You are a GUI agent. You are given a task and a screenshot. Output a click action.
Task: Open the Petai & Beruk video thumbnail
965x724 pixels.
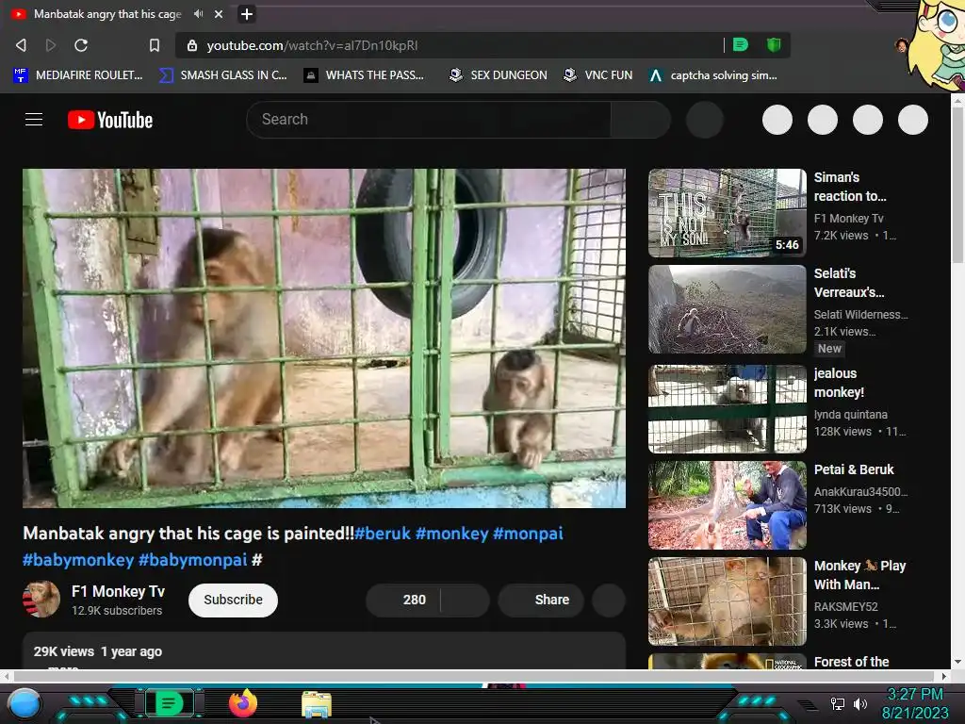tap(728, 505)
